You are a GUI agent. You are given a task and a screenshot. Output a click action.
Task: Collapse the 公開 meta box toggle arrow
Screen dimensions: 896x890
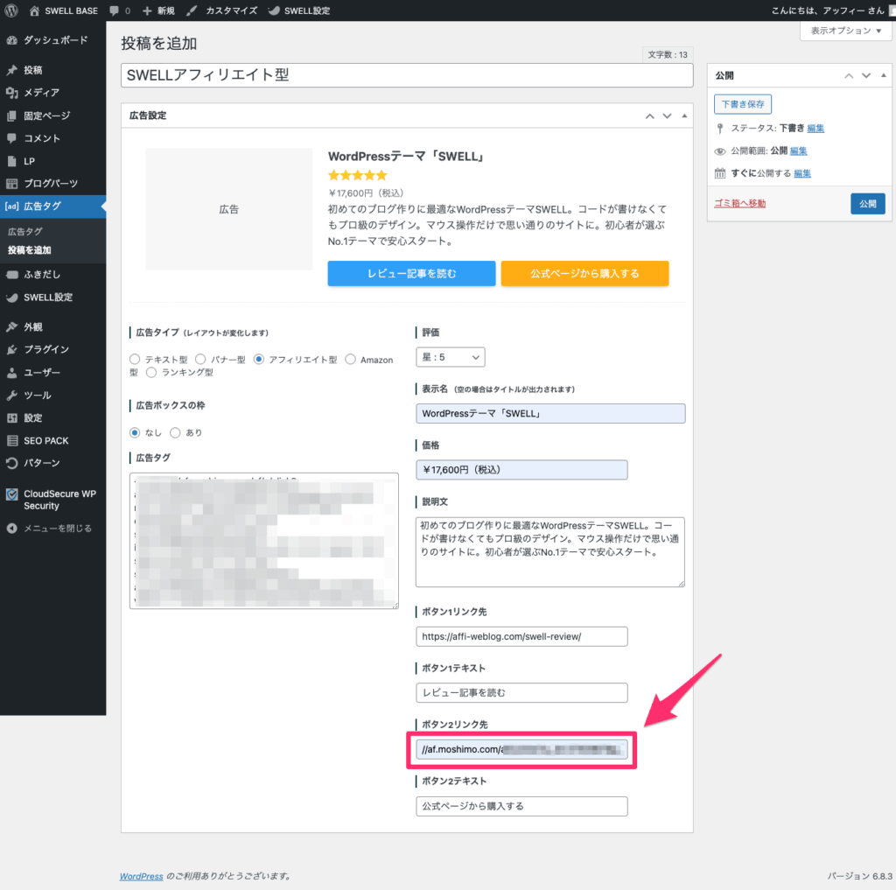click(x=885, y=76)
